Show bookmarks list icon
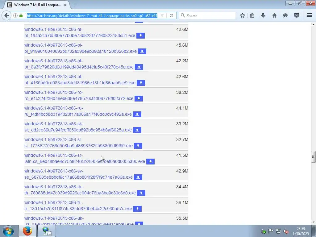This screenshot has width=316, height=237. (252, 15)
